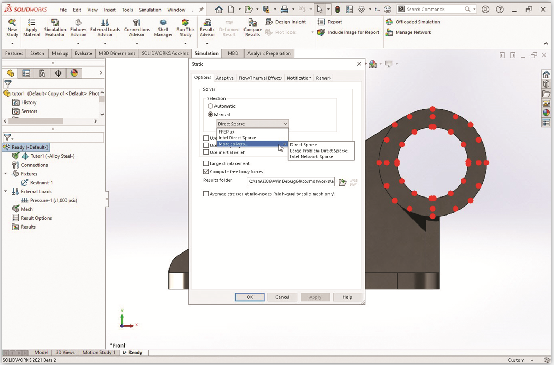Enable Use inertial relief checkbox
The height and width of the screenshot is (365, 554).
tap(206, 152)
